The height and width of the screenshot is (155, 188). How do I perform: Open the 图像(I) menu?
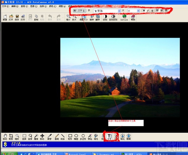coord(34,6)
